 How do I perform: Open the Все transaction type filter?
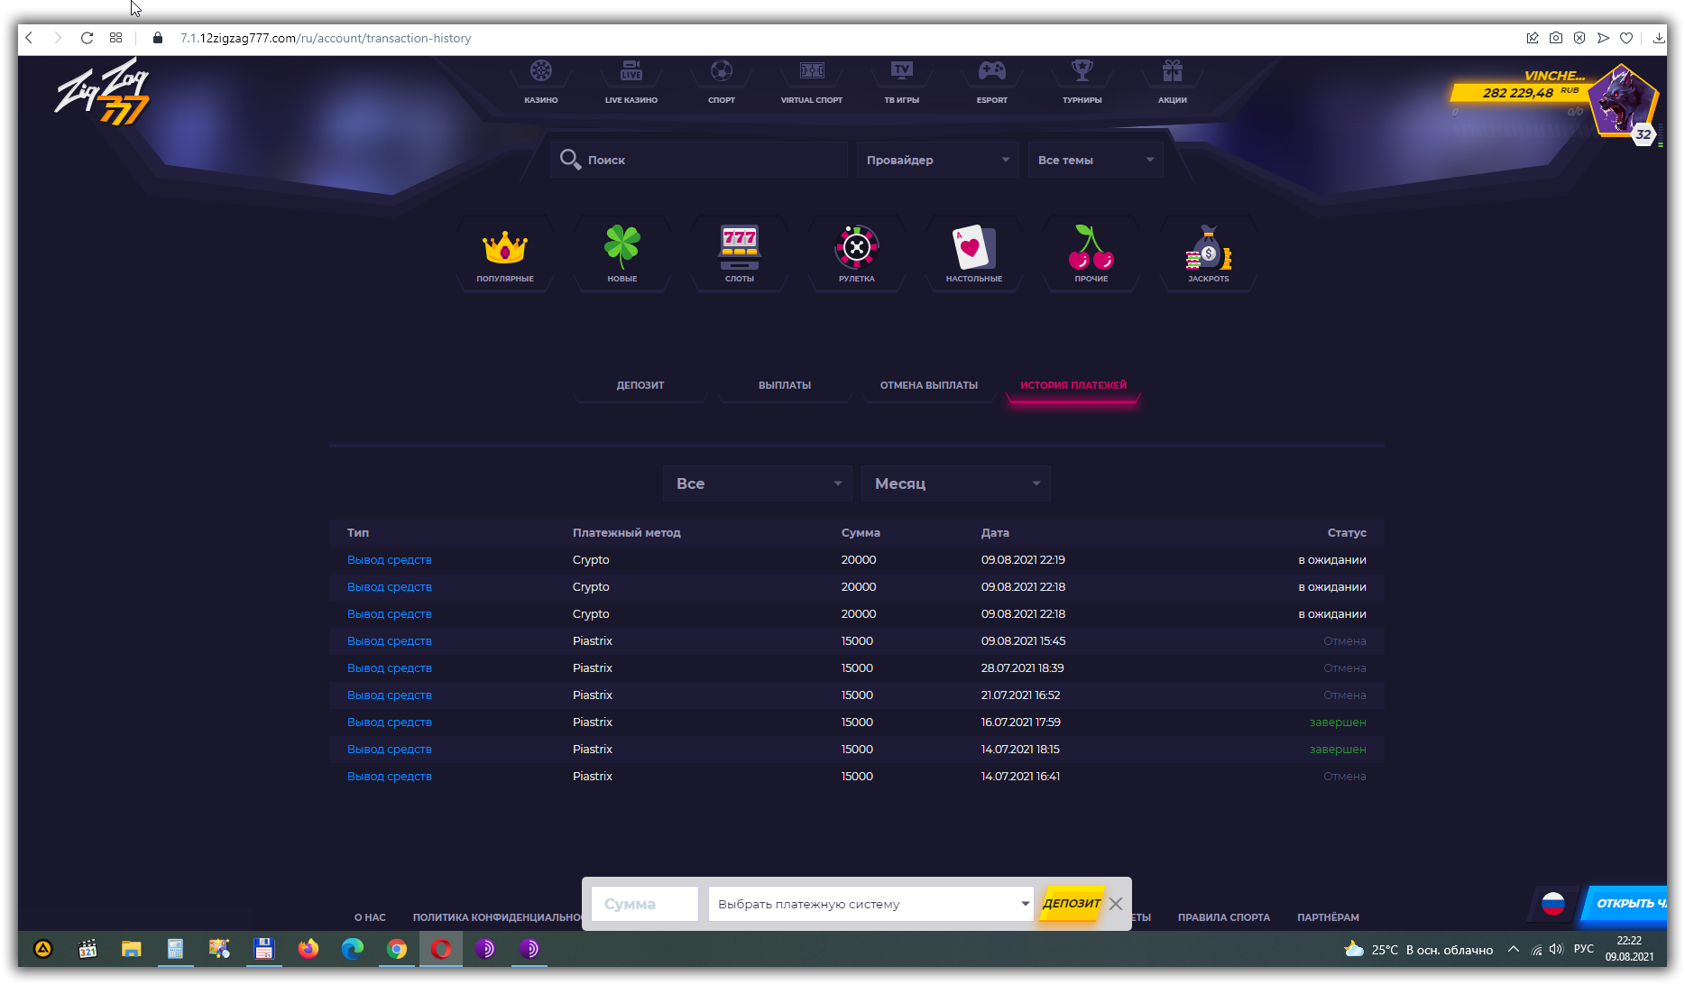(x=758, y=483)
